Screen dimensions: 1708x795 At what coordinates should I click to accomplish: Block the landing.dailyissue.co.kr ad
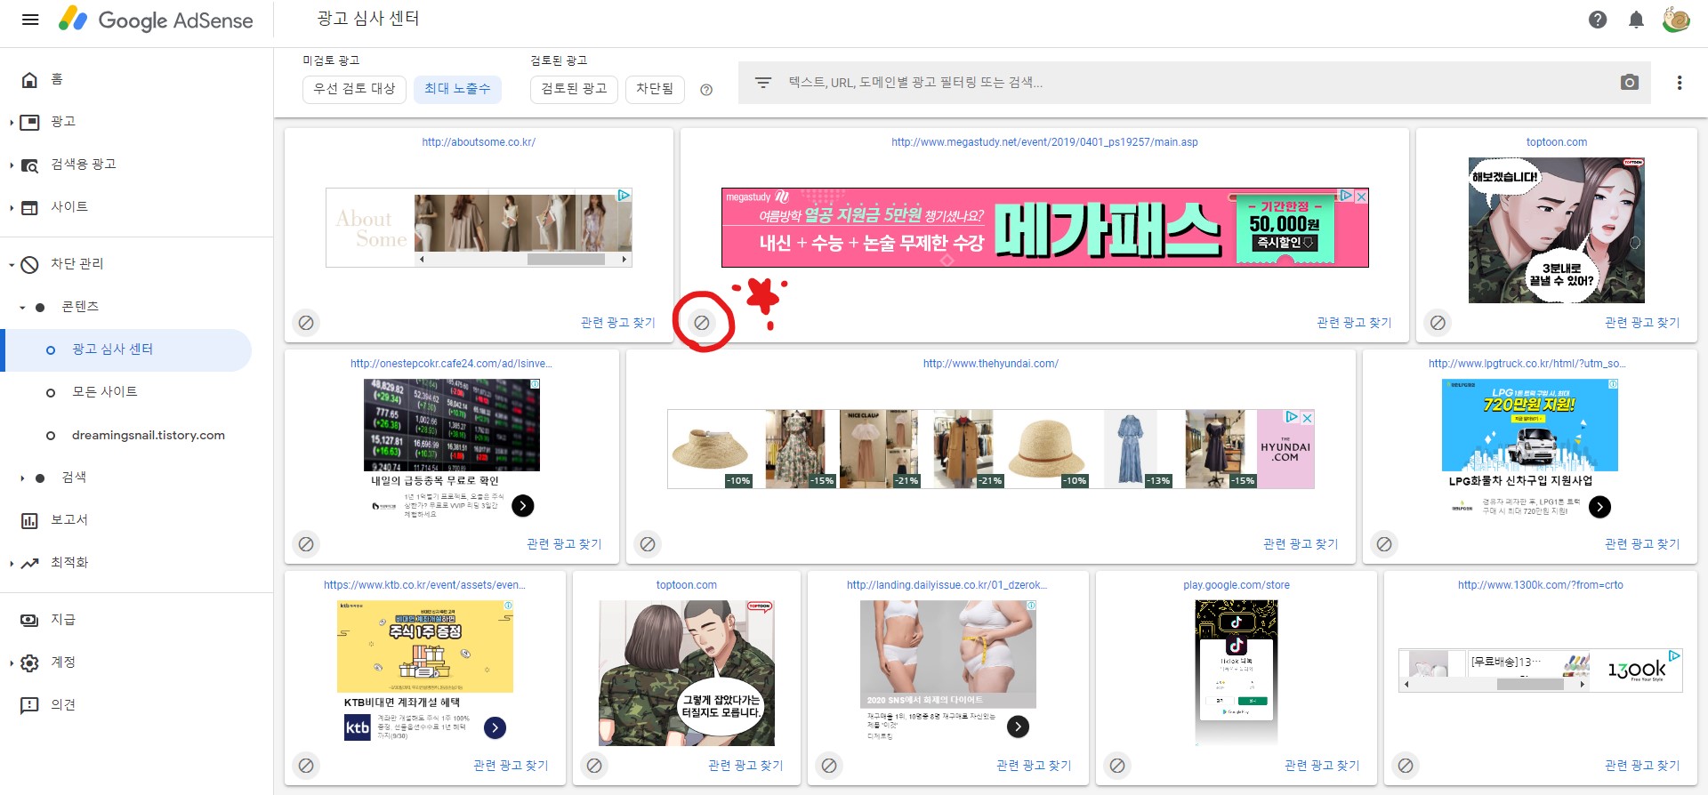tap(829, 766)
